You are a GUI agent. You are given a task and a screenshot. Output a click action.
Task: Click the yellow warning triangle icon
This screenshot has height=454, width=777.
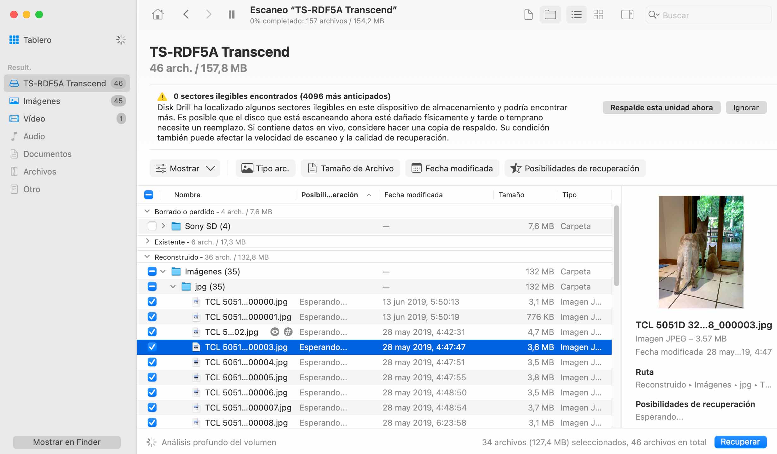pyautogui.click(x=162, y=96)
